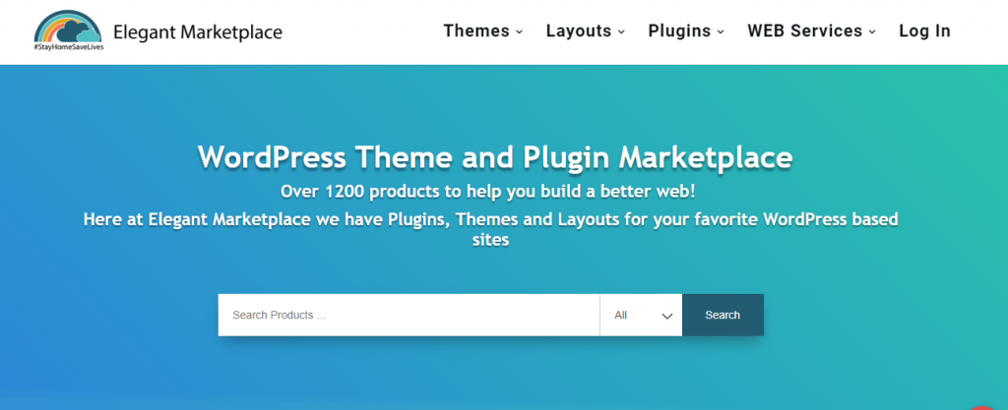Select the Here at Elegant Marketplace description text

coord(490,230)
